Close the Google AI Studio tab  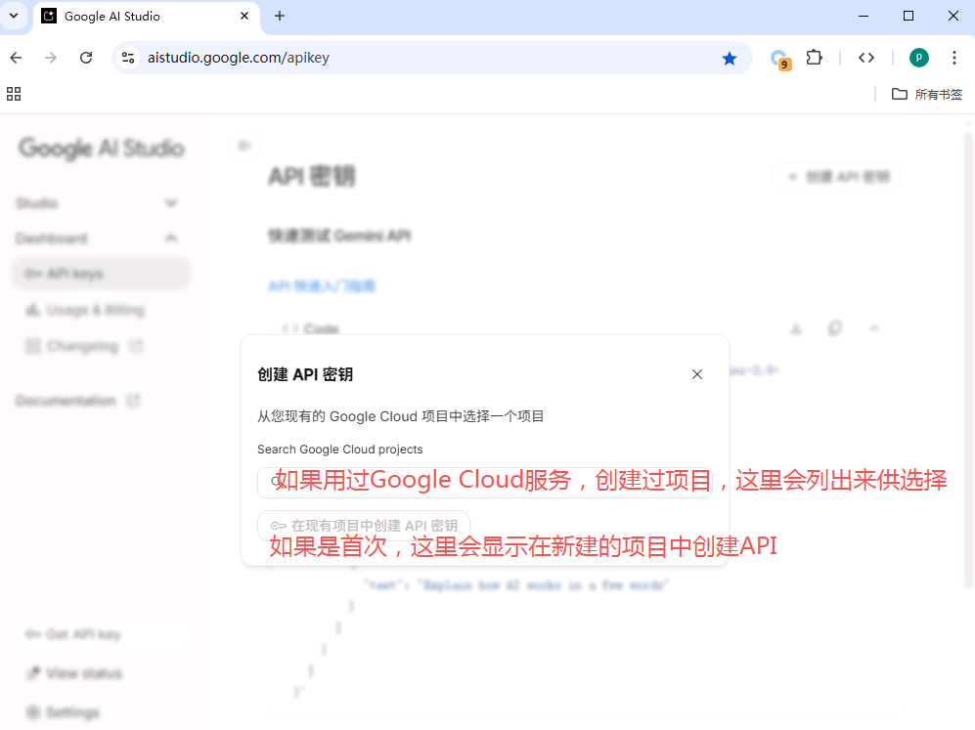click(244, 17)
